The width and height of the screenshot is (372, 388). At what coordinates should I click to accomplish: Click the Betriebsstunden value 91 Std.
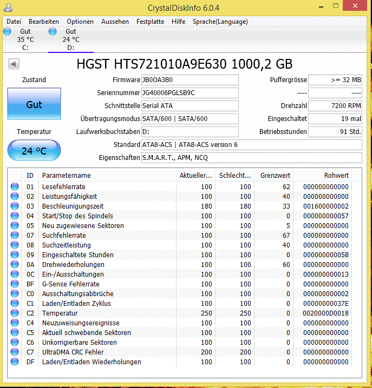pos(335,132)
